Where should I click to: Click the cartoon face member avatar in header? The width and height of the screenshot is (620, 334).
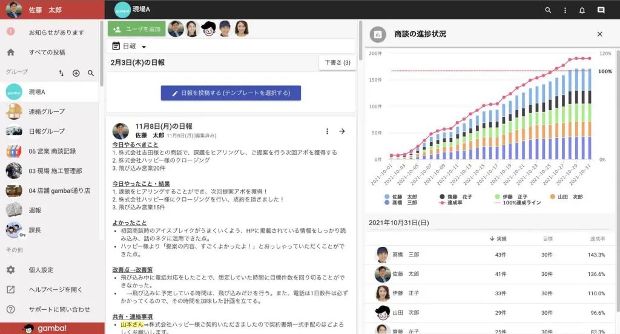[208, 29]
